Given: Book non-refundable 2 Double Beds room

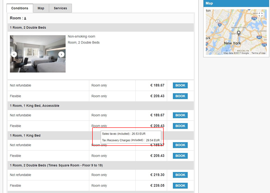Looking at the screenshot, I should tap(180, 85).
